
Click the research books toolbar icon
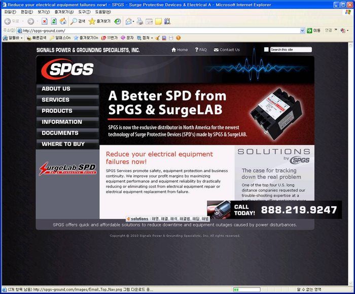167,21
